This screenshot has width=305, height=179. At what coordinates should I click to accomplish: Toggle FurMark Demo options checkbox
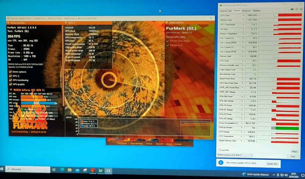coord(10,72)
